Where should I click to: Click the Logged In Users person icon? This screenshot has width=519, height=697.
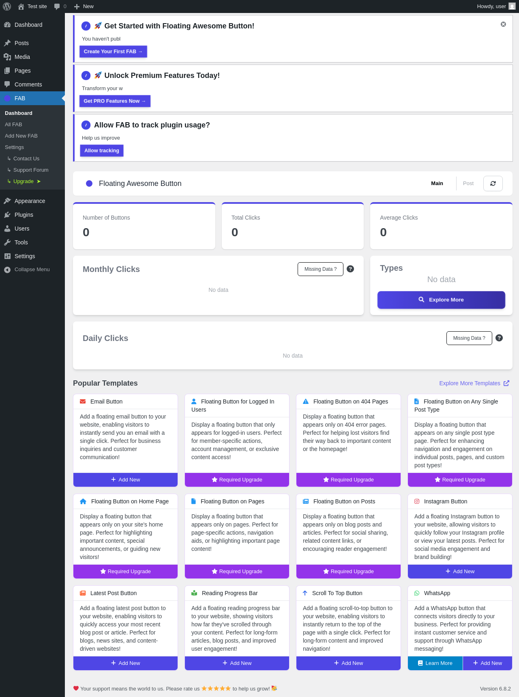pos(194,401)
